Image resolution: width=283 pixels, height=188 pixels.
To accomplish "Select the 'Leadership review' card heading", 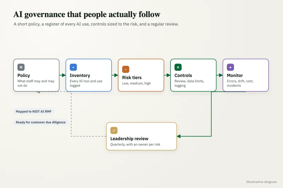I will point(129,139).
